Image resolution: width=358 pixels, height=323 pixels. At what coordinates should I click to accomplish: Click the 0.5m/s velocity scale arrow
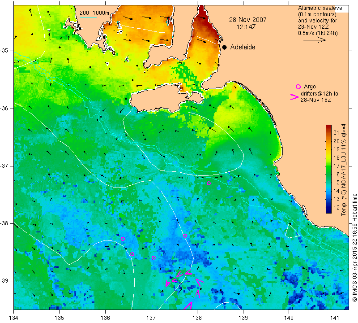point(315,40)
